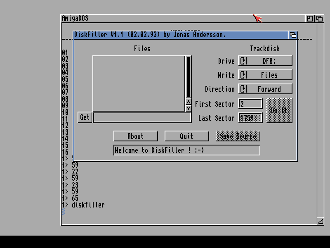Click the '1> 65' line in AmigaDOS
Viewport: 330px width, 248px height.
click(x=70, y=198)
